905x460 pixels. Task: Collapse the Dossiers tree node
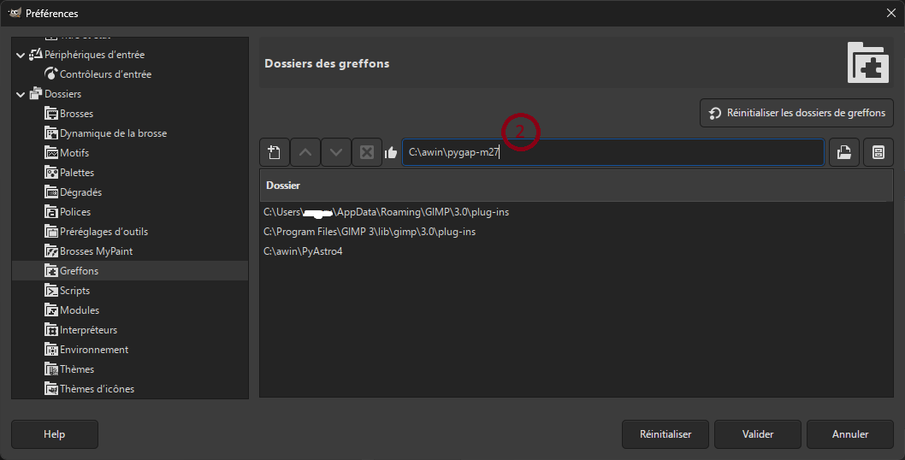pos(21,94)
